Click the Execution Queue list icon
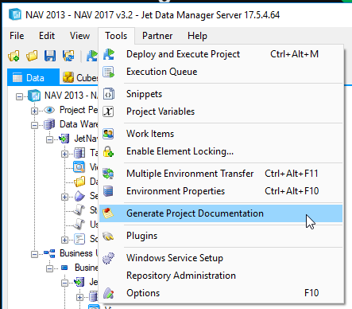Image resolution: width=352 pixels, height=309 pixels. click(109, 72)
